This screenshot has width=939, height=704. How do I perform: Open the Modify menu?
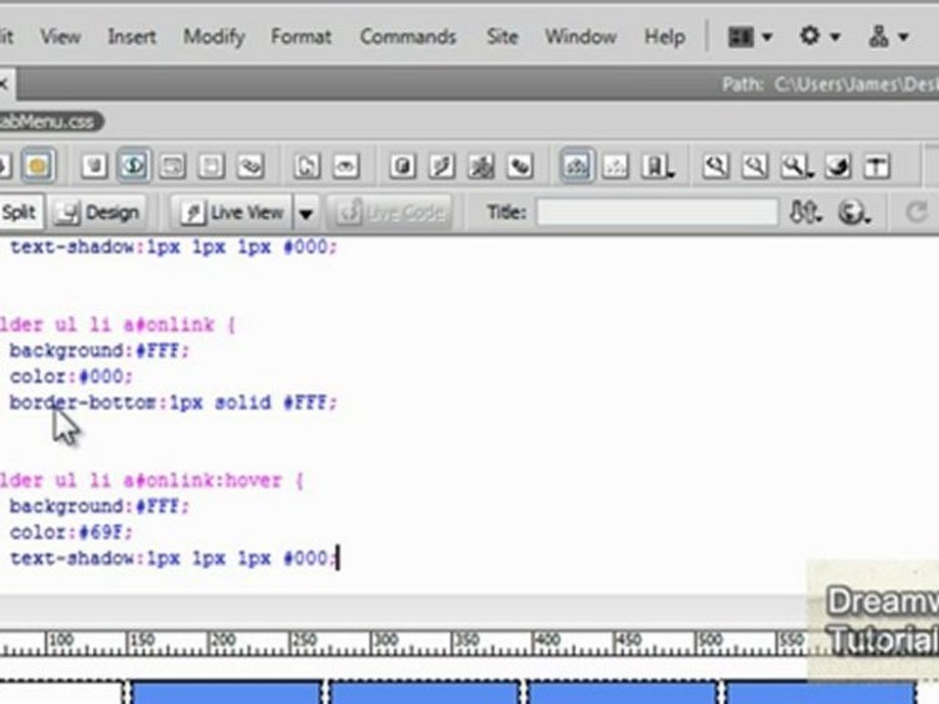click(x=214, y=37)
